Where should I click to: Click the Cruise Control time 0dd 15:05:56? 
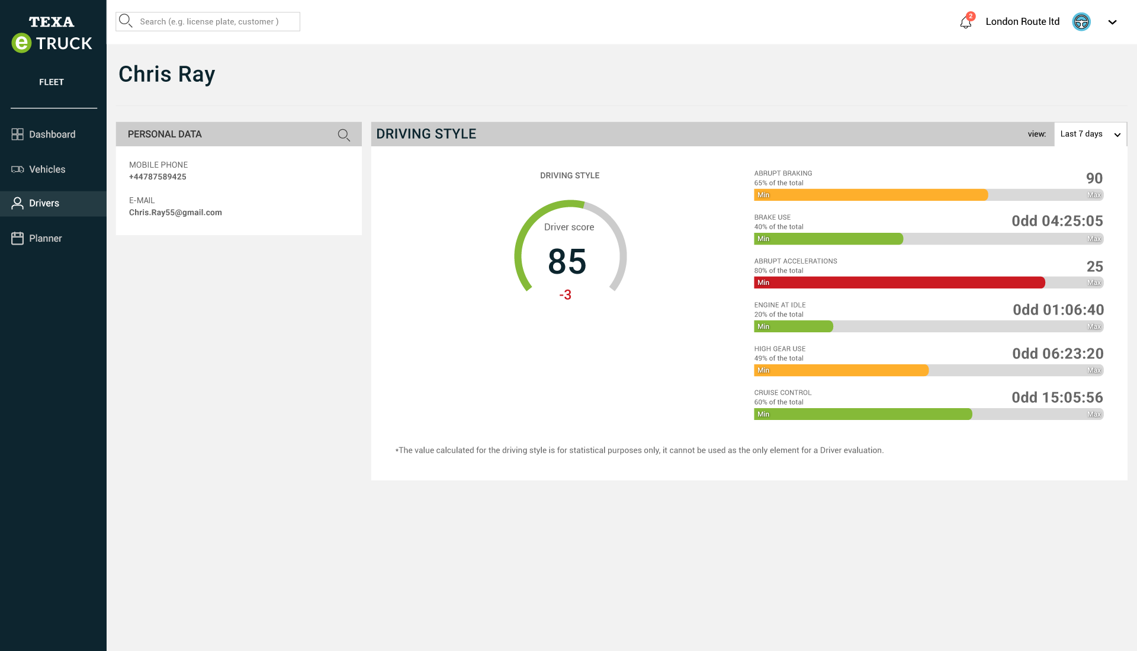pos(1057,397)
